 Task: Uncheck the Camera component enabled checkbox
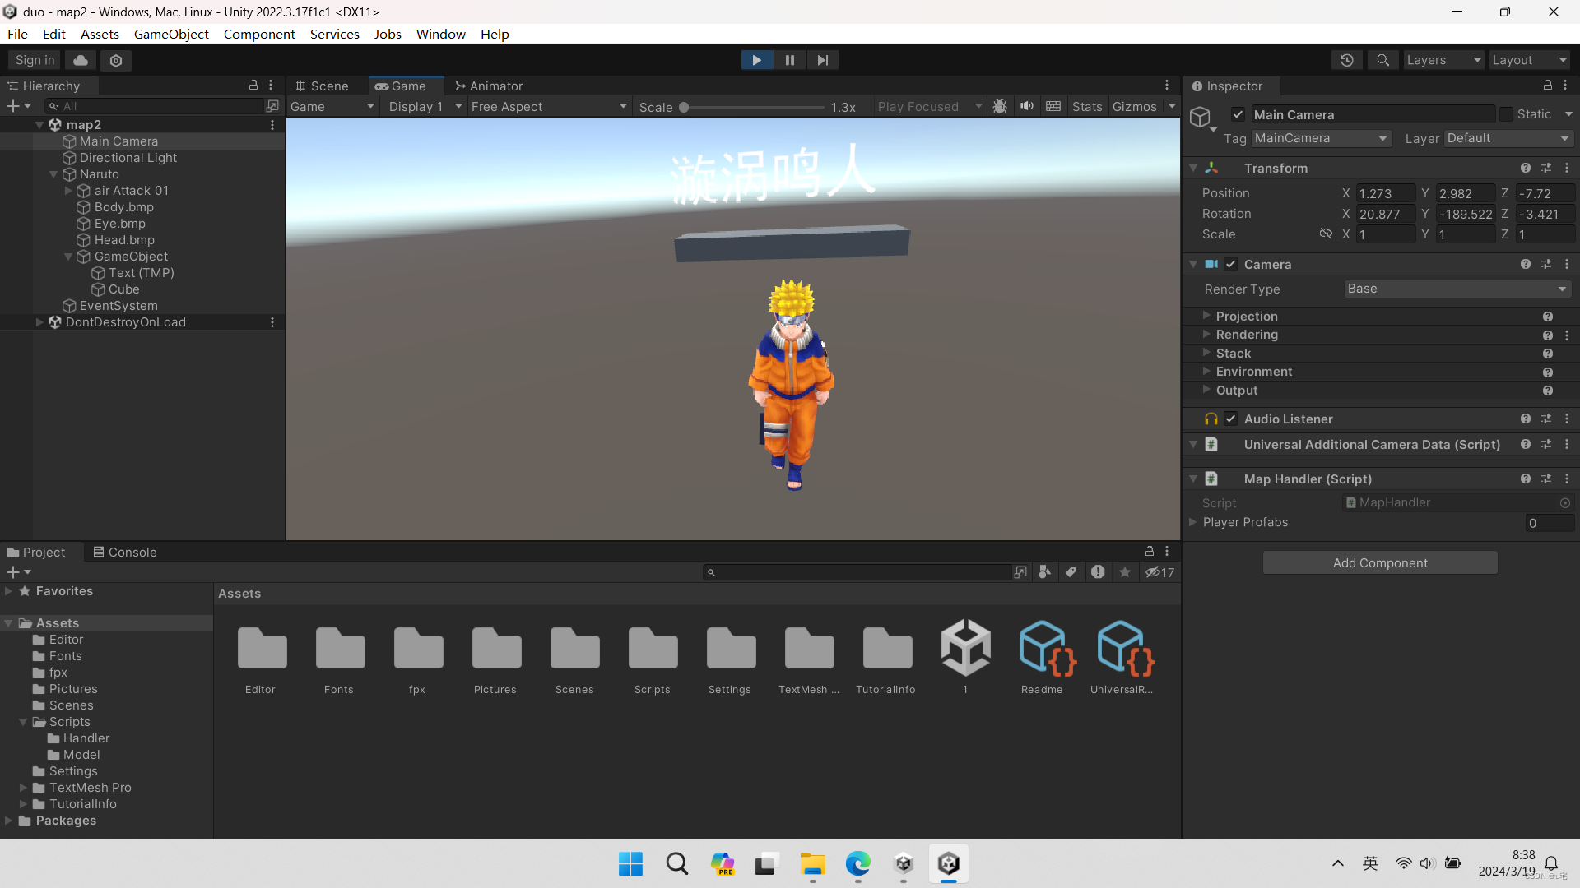[x=1231, y=264]
